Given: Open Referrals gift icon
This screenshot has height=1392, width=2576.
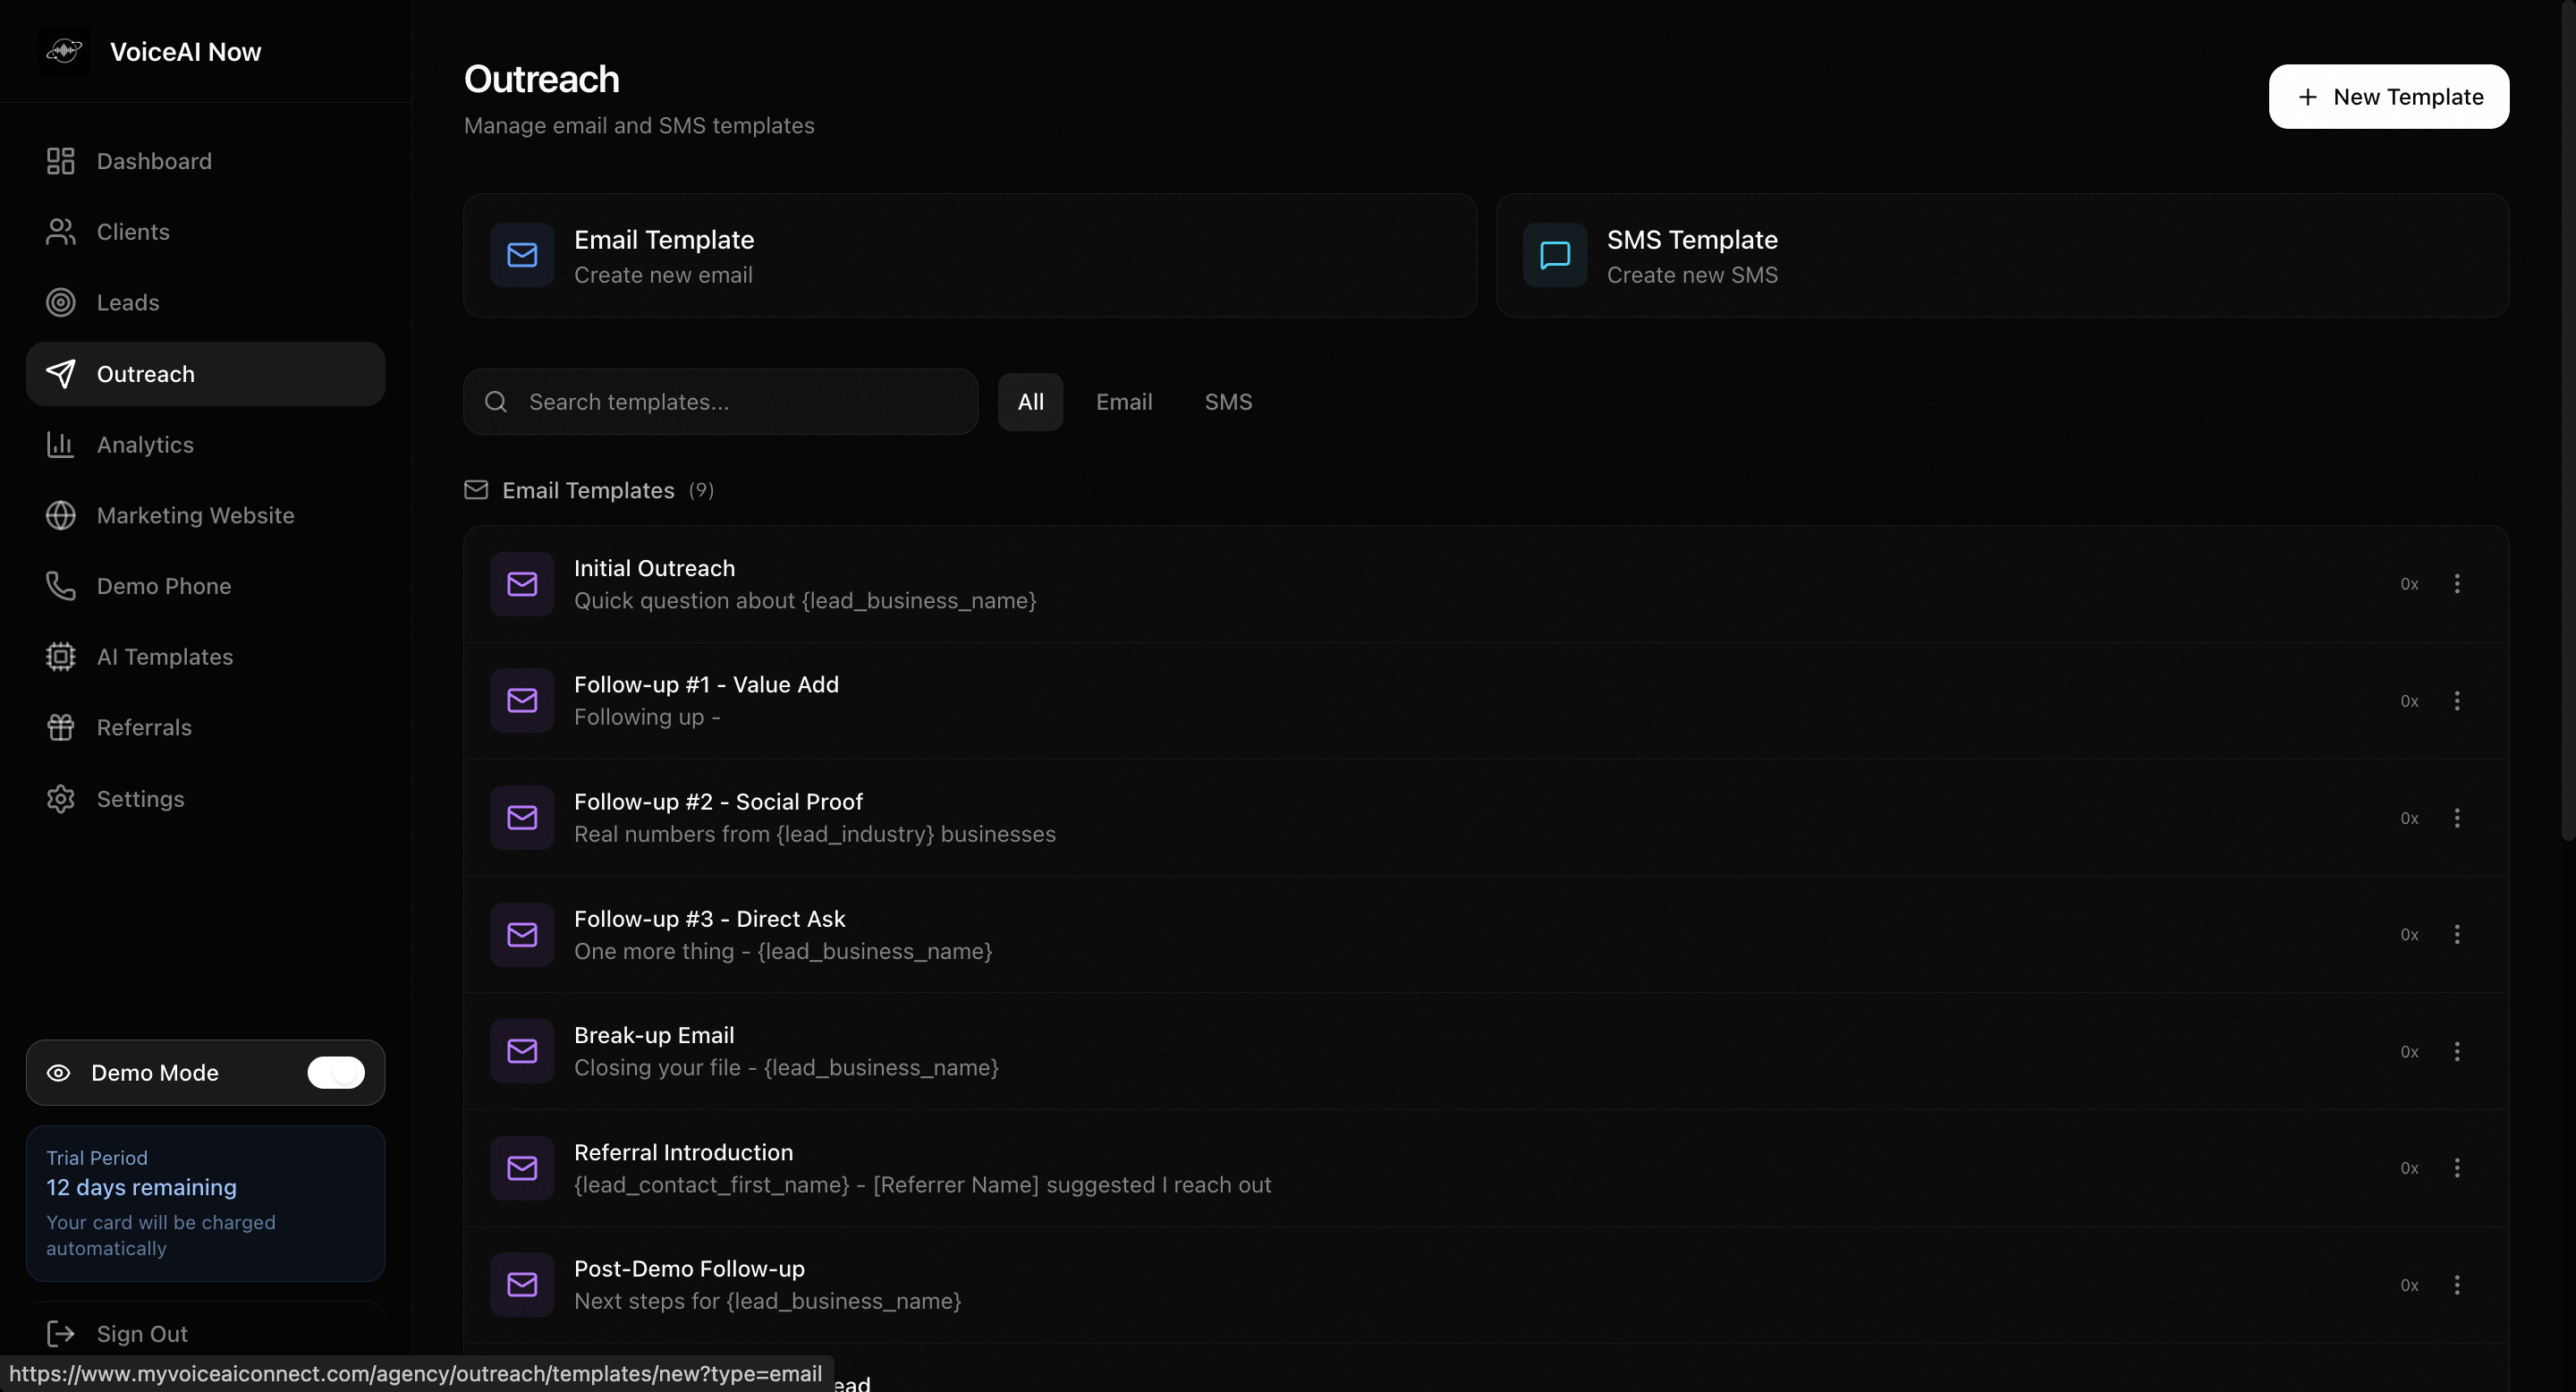Looking at the screenshot, I should (x=60, y=727).
